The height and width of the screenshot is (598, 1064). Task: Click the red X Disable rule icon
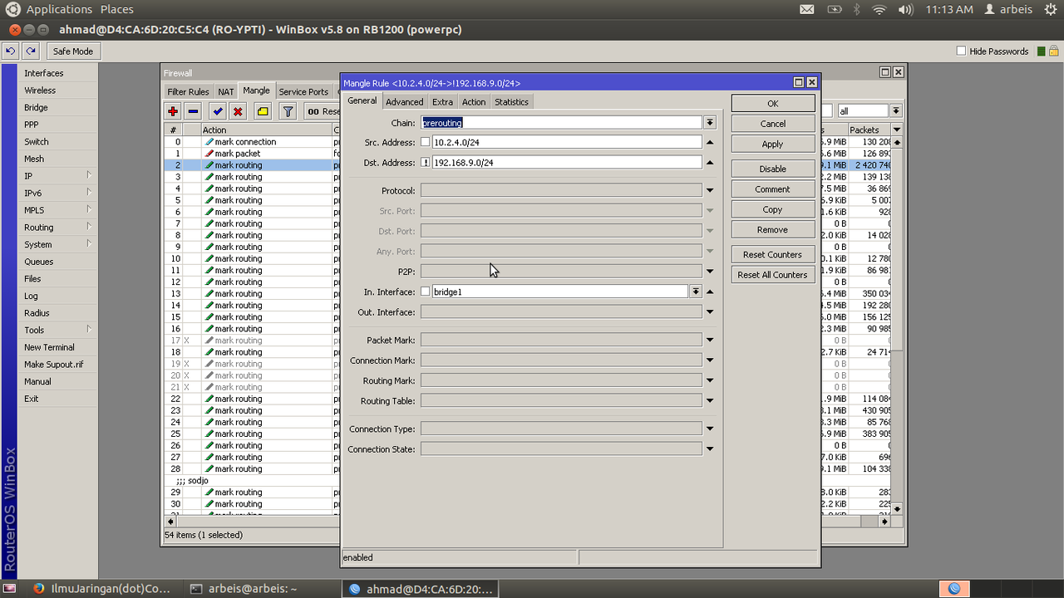pyautogui.click(x=238, y=111)
